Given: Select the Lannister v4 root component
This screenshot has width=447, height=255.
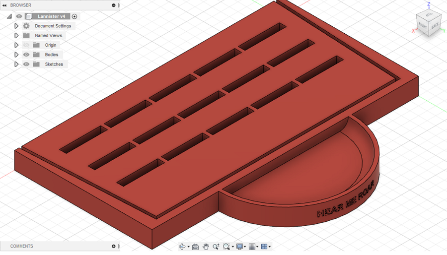Looking at the screenshot, I should [x=51, y=16].
